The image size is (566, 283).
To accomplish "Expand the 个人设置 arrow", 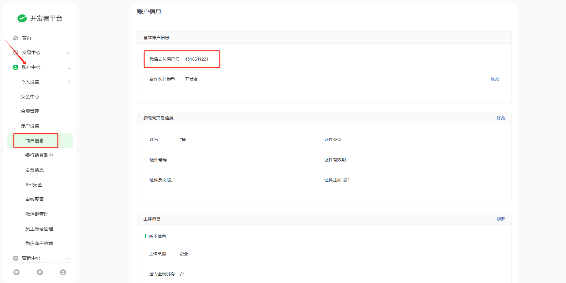I will [69, 82].
